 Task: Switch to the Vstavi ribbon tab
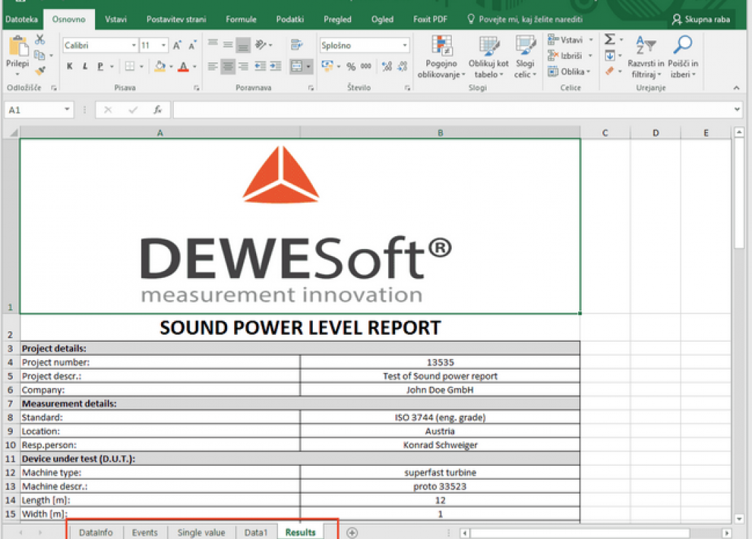(x=116, y=19)
